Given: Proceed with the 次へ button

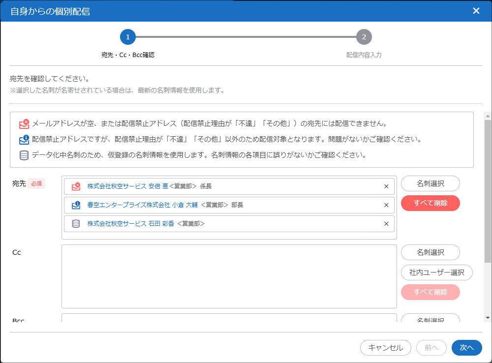Looking at the screenshot, I should tap(466, 348).
